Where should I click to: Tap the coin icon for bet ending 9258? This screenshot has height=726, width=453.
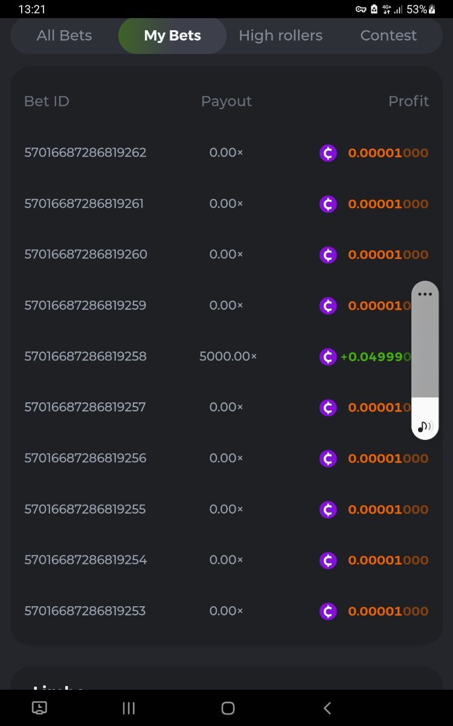point(328,357)
